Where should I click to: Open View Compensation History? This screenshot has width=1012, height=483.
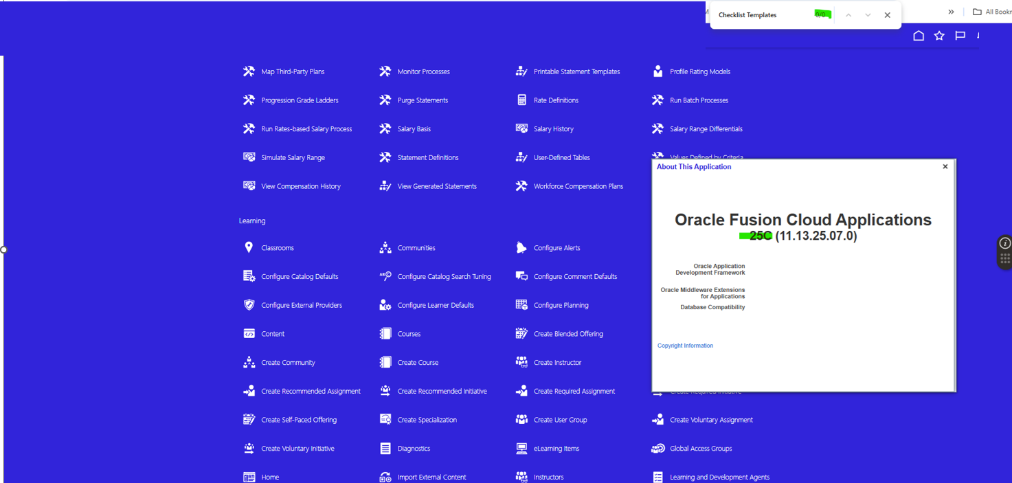(301, 186)
